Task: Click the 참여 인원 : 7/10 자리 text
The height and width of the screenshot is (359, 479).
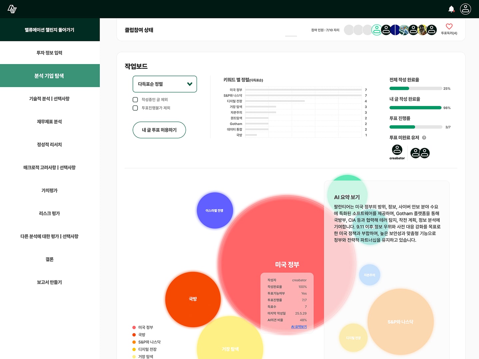Action: click(x=325, y=30)
